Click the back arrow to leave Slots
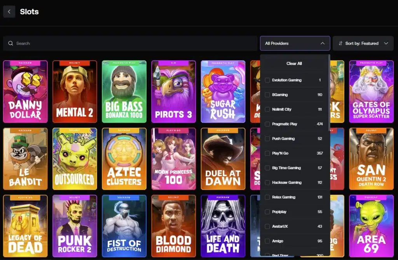The height and width of the screenshot is (260, 398). pyautogui.click(x=9, y=11)
